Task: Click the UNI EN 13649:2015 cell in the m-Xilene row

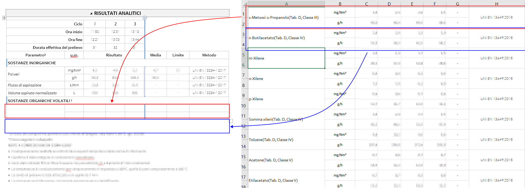Action: tap(496, 58)
